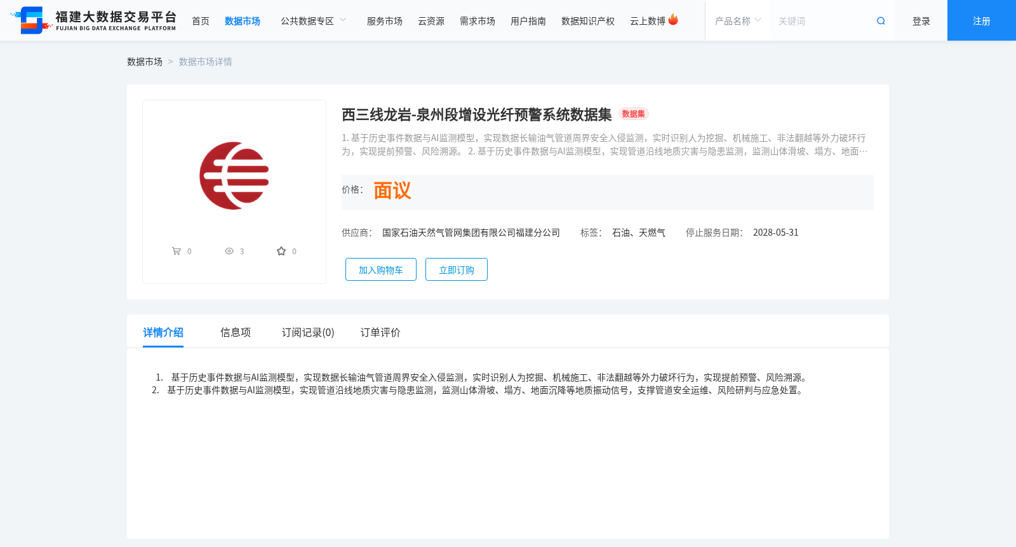The height and width of the screenshot is (547, 1016).
Task: Switch to the 订阅记录(0) tab
Action: 308,332
